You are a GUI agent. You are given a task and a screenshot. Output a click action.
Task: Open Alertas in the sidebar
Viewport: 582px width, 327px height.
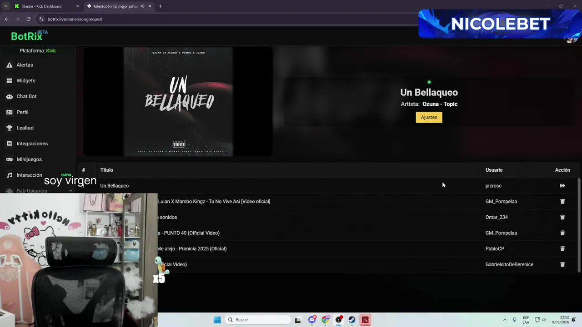(x=25, y=65)
